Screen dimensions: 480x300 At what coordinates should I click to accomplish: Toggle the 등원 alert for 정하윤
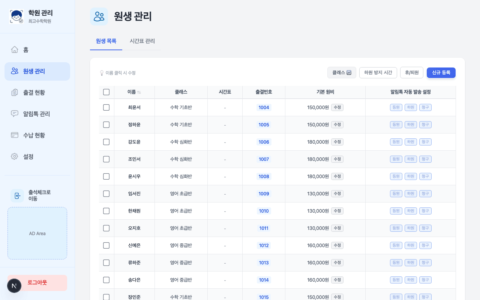pyautogui.click(x=396, y=124)
